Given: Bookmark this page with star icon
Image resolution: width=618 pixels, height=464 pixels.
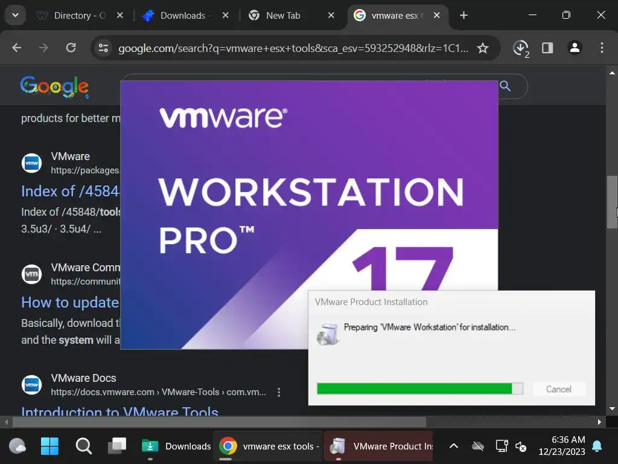Looking at the screenshot, I should (x=483, y=48).
